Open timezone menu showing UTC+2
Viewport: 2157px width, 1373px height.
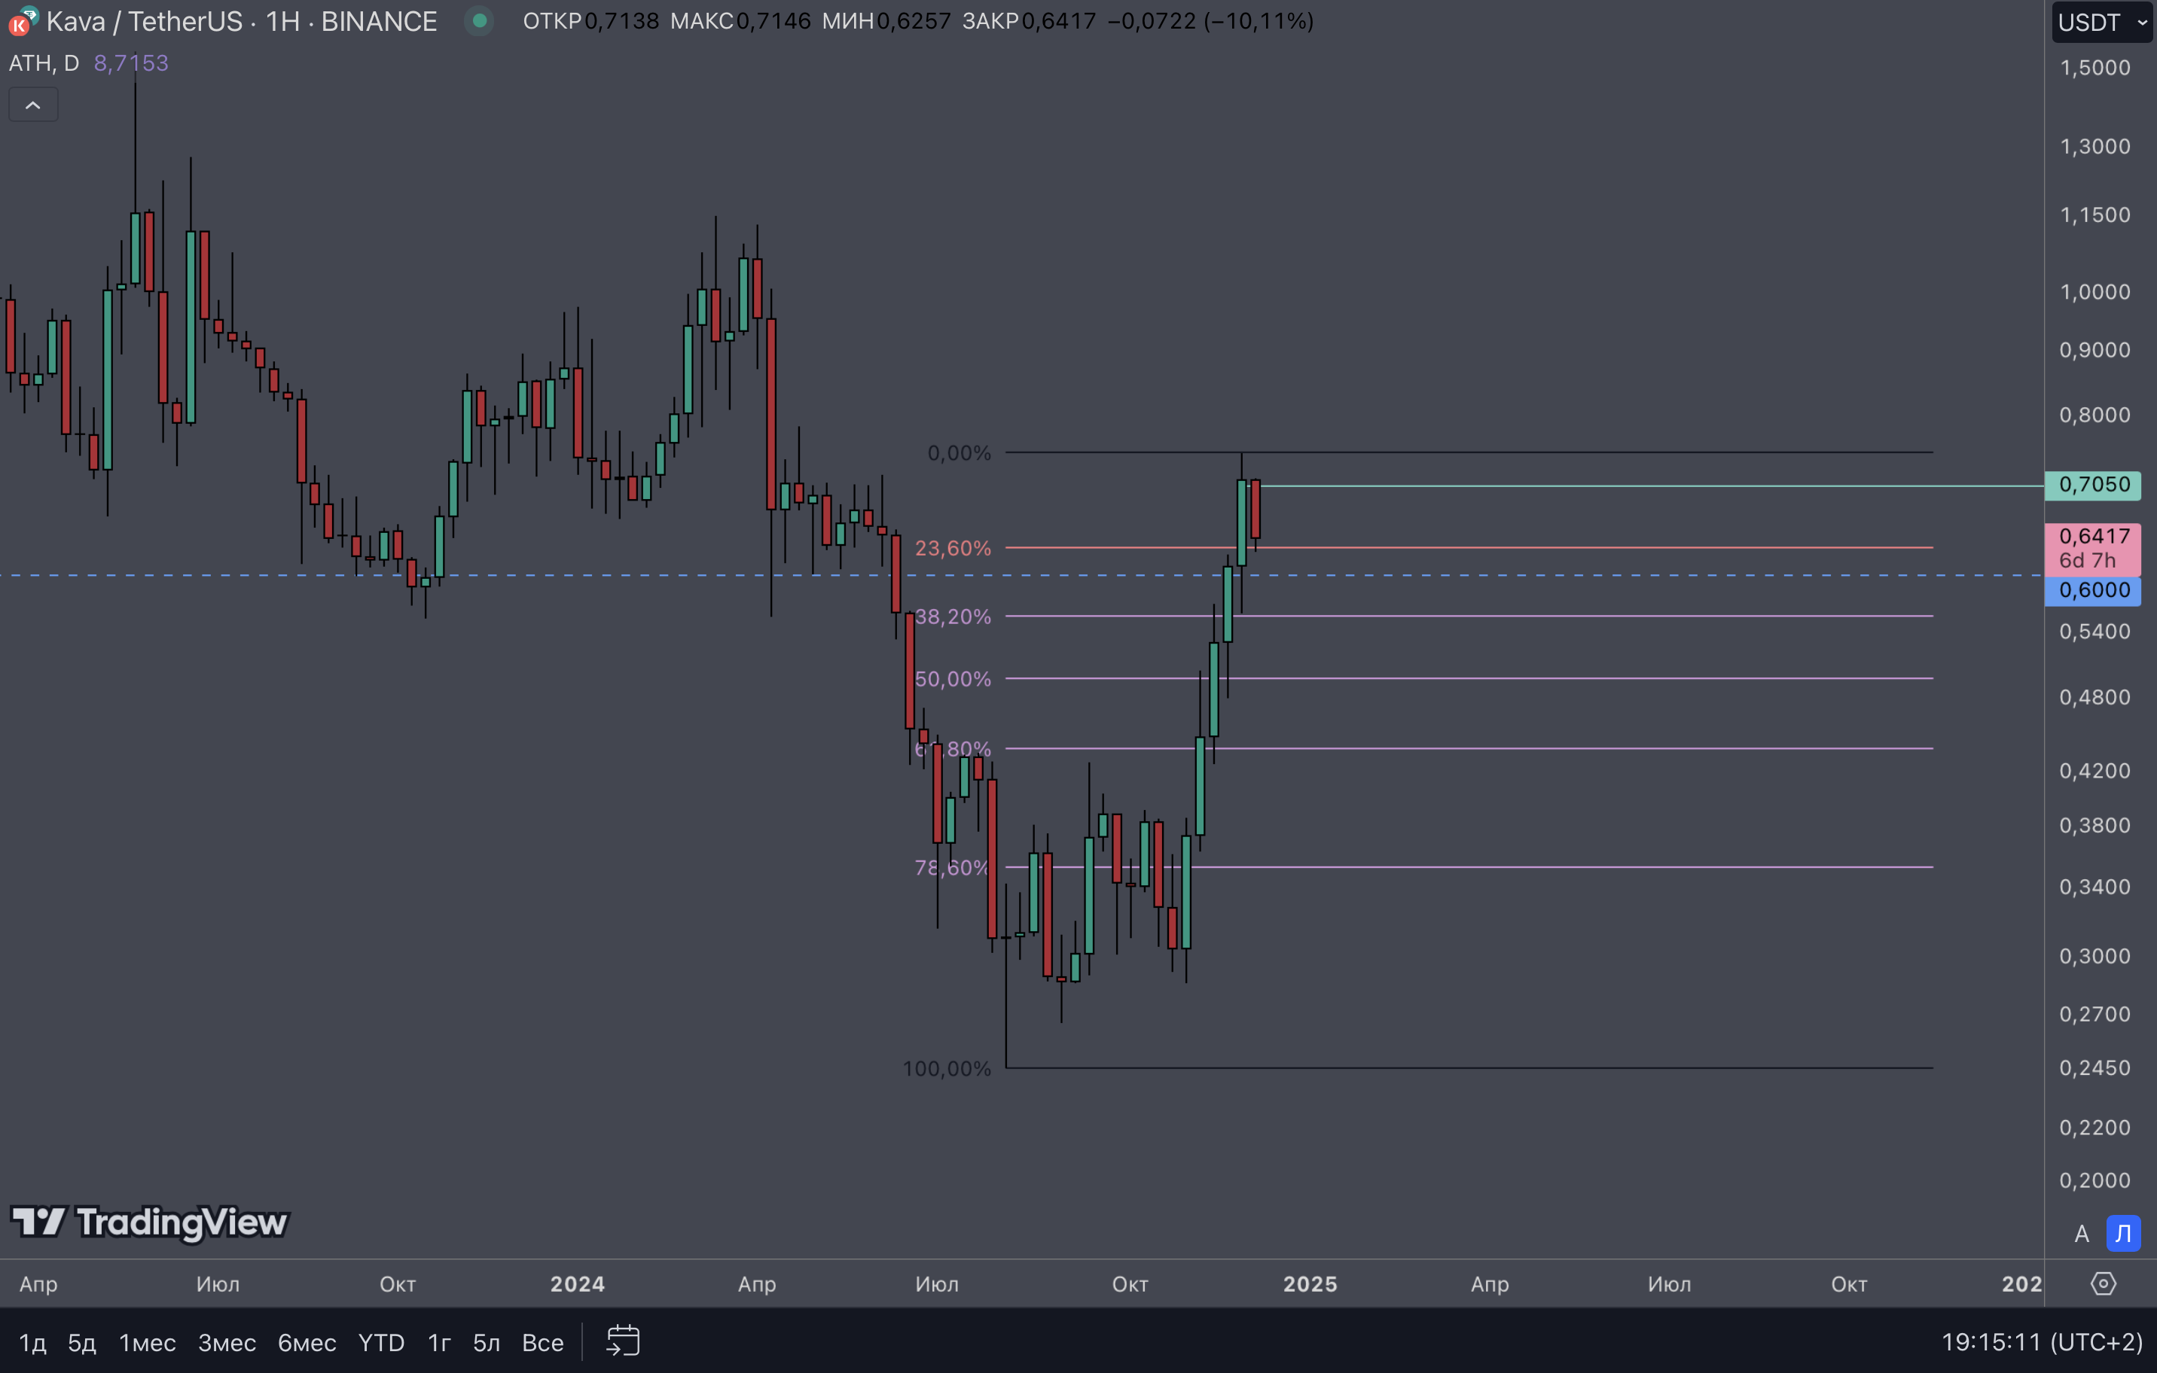click(2042, 1341)
